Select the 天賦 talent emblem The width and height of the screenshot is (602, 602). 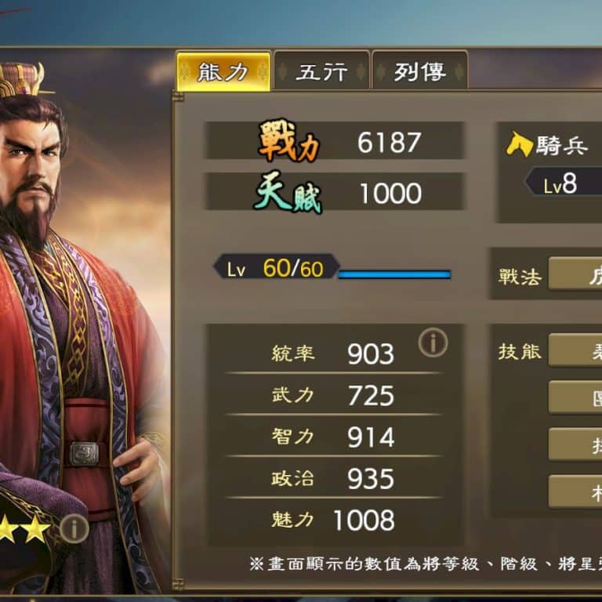(288, 192)
